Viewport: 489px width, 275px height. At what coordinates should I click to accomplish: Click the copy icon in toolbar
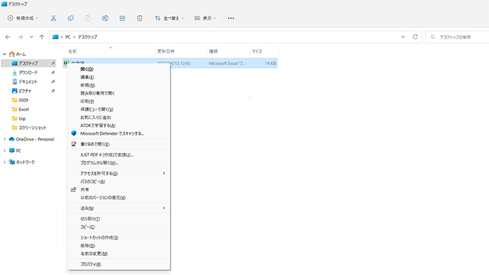pyautogui.click(x=70, y=18)
